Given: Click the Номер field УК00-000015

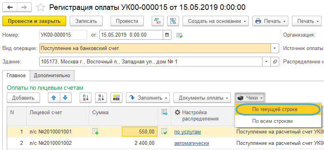Looking at the screenshot, I should pyautogui.click(x=63, y=35).
